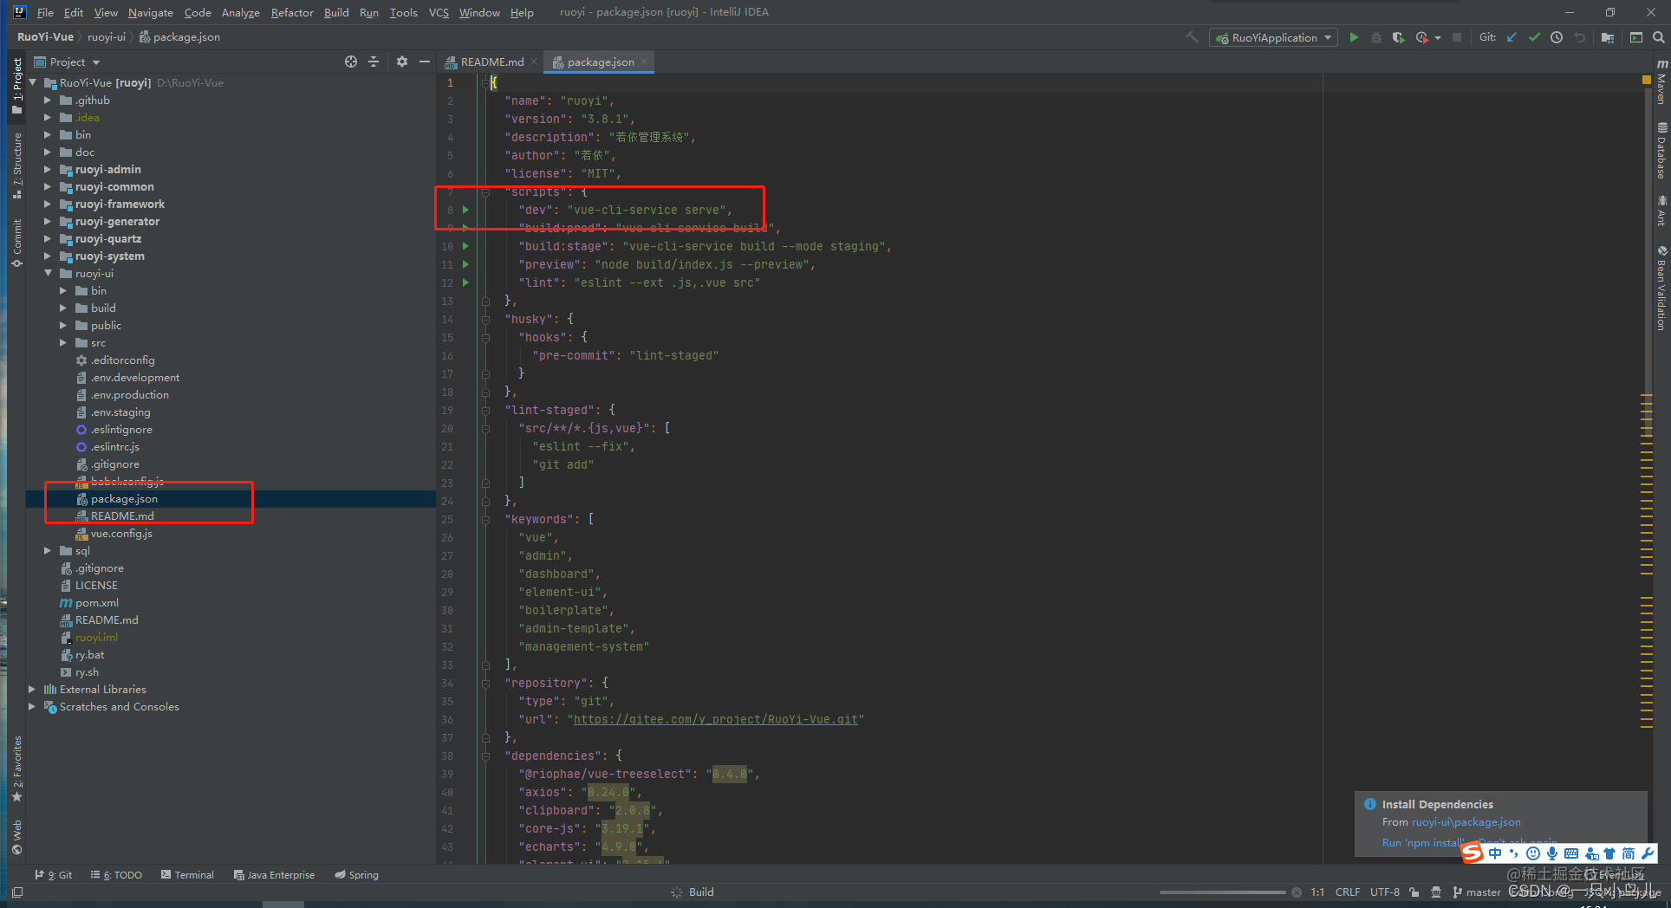Toggle the Project tool window stripe

coord(17,86)
